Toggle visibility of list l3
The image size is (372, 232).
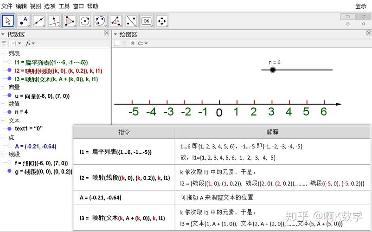[x=9, y=78]
